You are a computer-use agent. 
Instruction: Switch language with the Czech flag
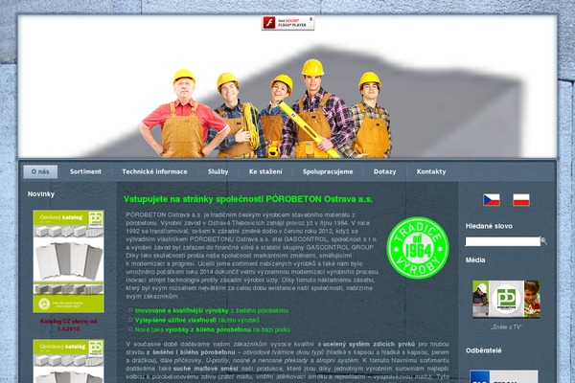(492, 200)
